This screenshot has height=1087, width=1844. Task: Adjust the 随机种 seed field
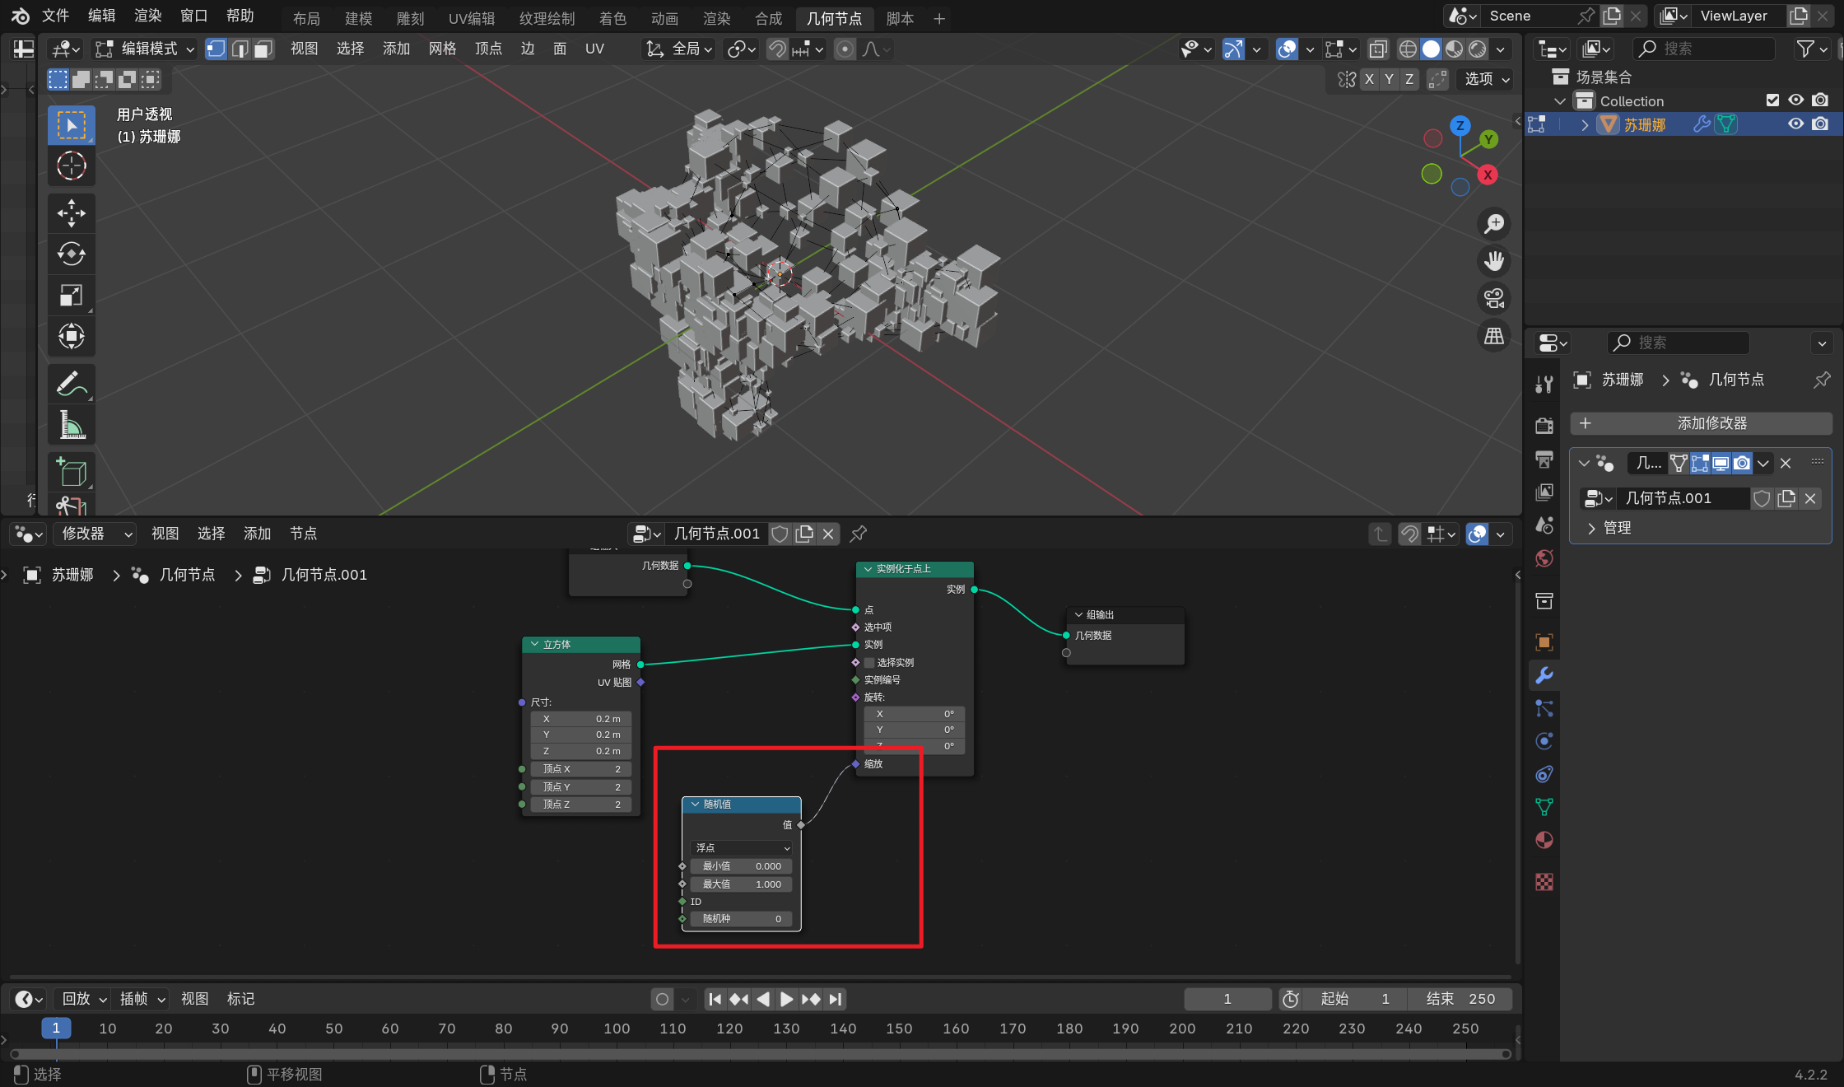coord(742,919)
